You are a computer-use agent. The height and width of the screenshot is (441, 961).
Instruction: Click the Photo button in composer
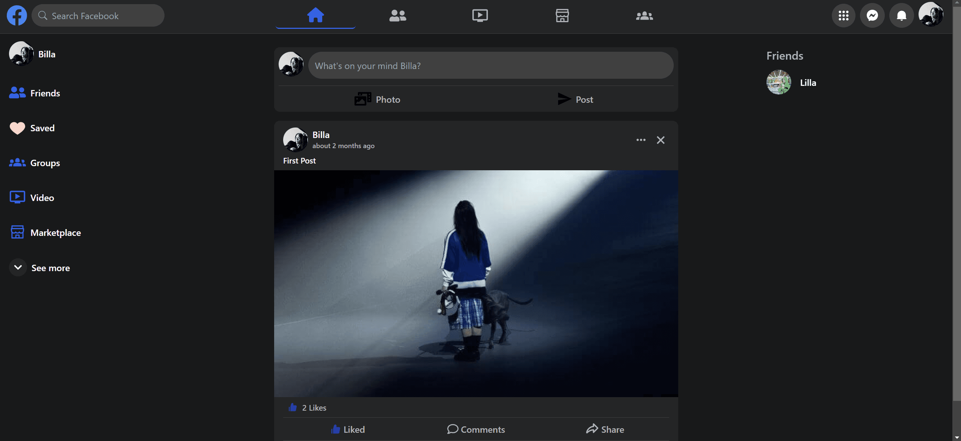click(377, 99)
